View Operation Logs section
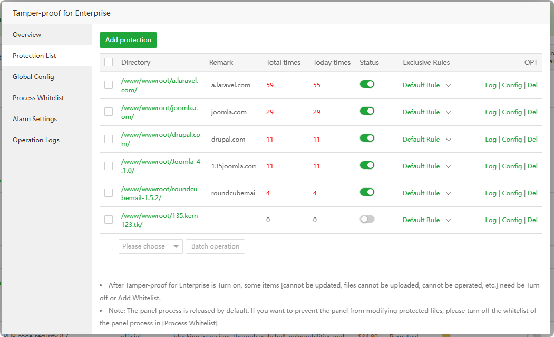Screen dimensions: 554x337 coord(36,140)
